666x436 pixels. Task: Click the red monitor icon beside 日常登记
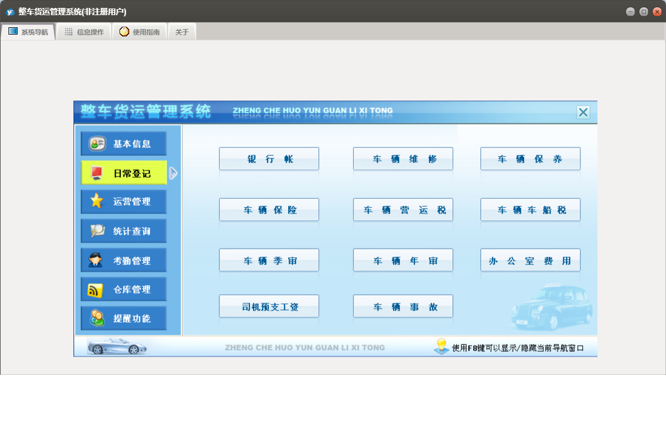97,173
